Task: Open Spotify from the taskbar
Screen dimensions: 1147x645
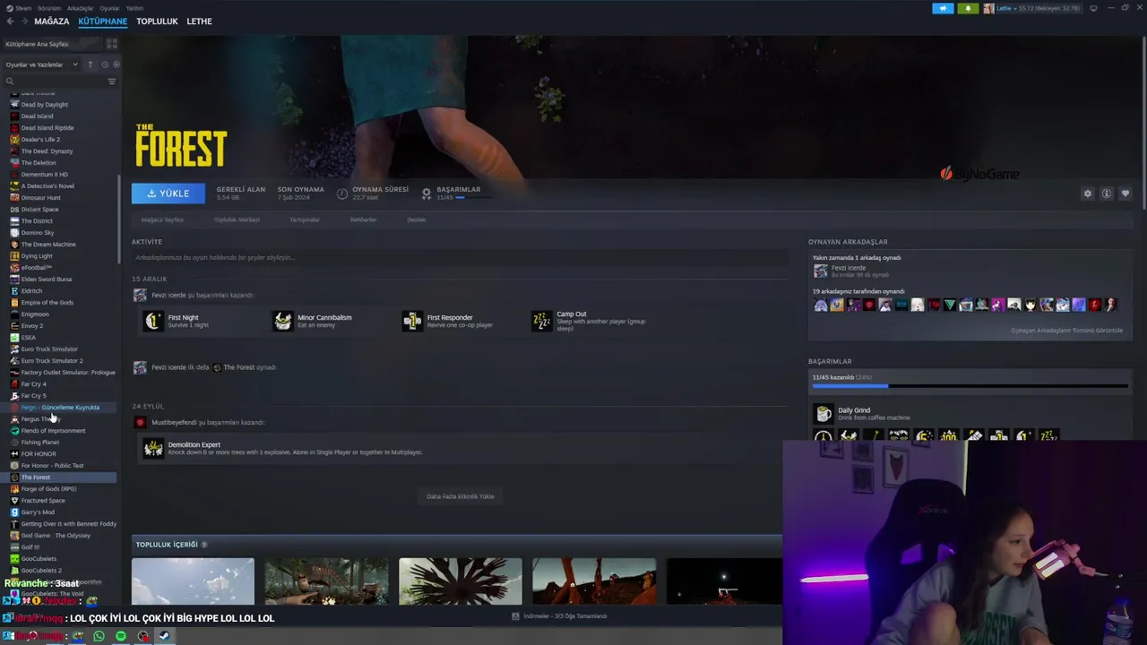Action: 121,636
